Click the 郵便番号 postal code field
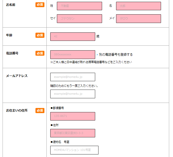Viewport: 173px width, 157px height. click(x=73, y=116)
